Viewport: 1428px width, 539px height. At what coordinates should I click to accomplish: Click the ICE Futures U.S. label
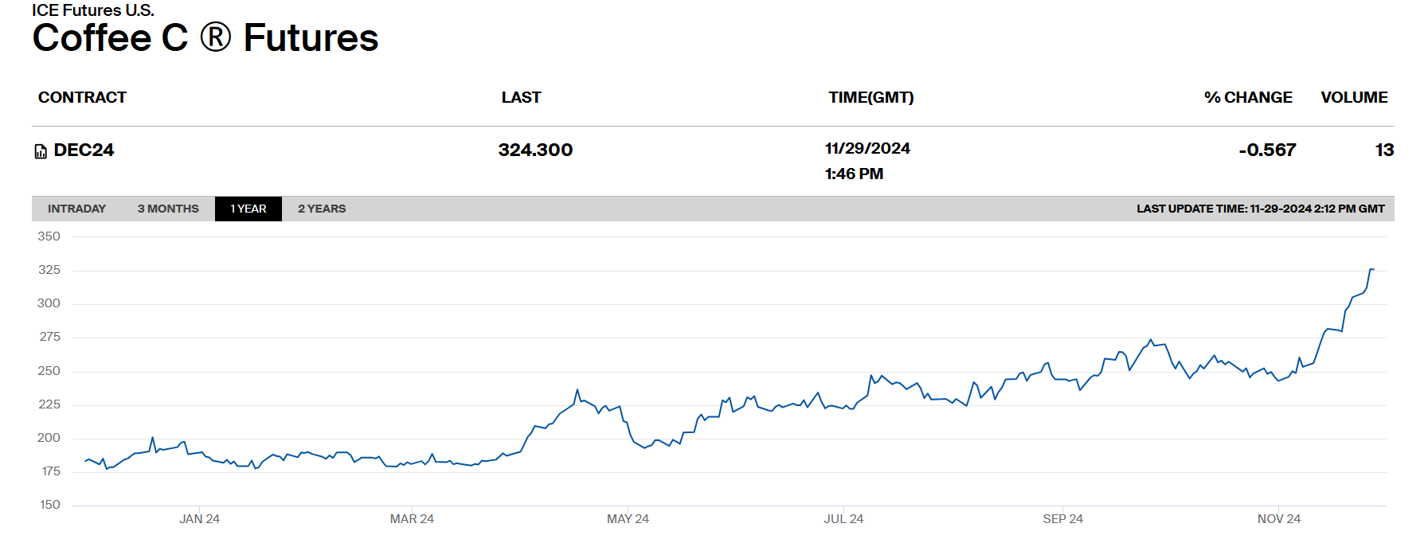pyautogui.click(x=93, y=10)
